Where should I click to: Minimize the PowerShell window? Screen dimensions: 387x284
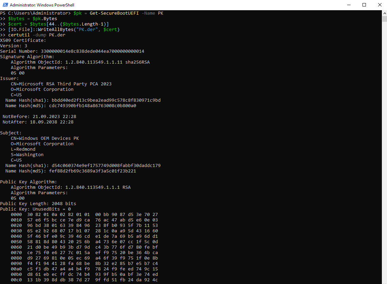349,5
